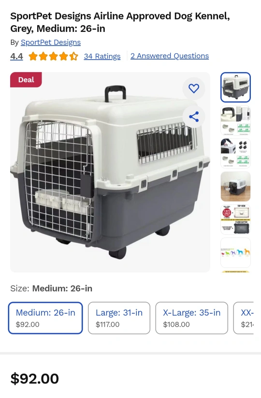This screenshot has height=398, width=261.
Task: Click the star rating icons
Action: [x=53, y=56]
